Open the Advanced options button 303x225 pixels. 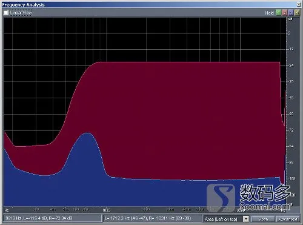point(288,219)
